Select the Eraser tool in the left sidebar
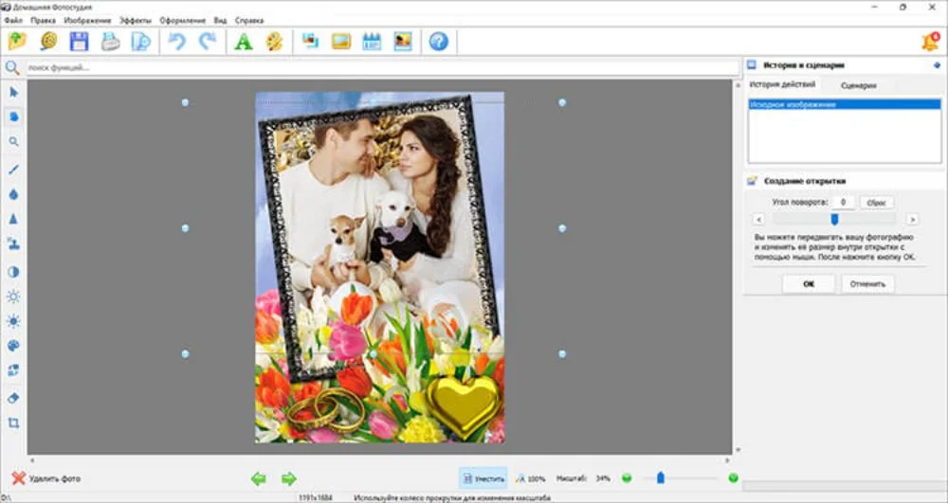948x503 pixels. pos(13,398)
